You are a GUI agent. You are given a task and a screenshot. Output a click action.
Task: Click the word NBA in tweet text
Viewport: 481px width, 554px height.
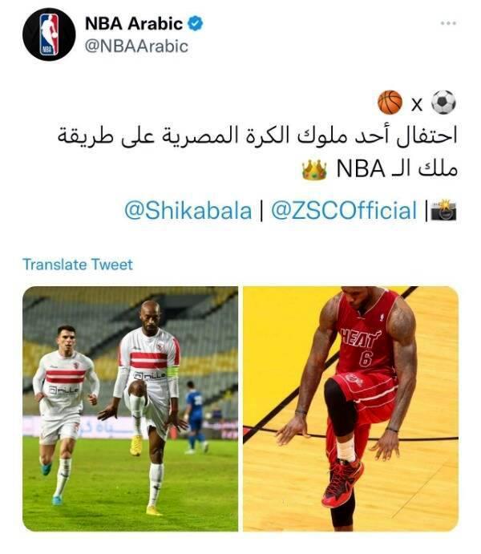point(361,169)
